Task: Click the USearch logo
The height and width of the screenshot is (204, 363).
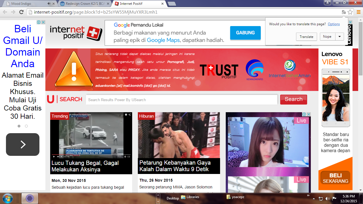Action: [65, 99]
